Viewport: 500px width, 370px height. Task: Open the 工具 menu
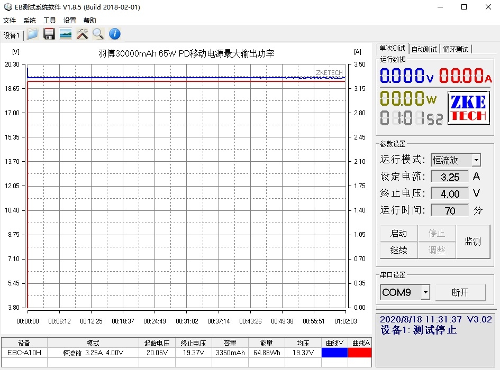tap(50, 20)
